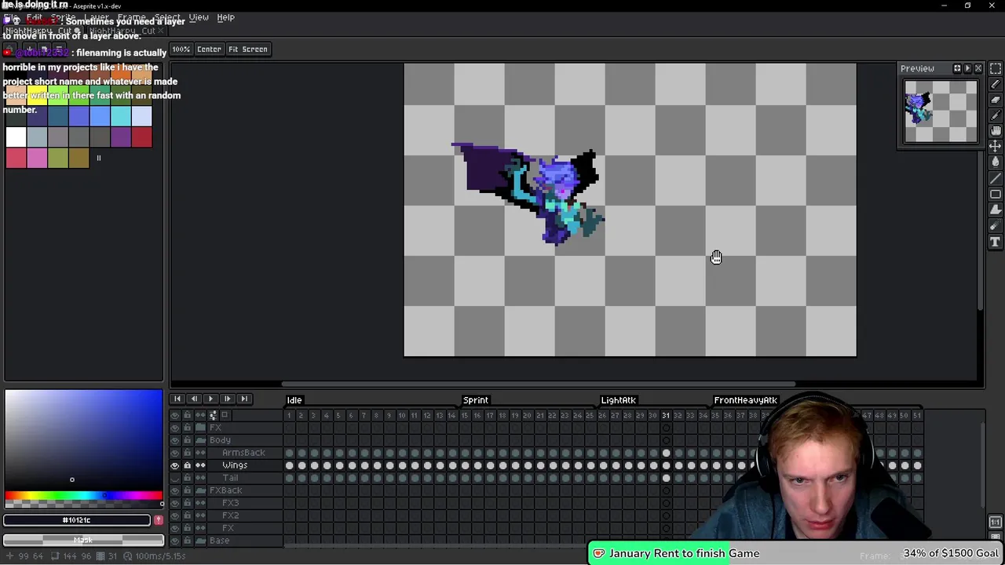Click the Preview thumbnail sprite
The image size is (1005, 565).
(x=918, y=108)
